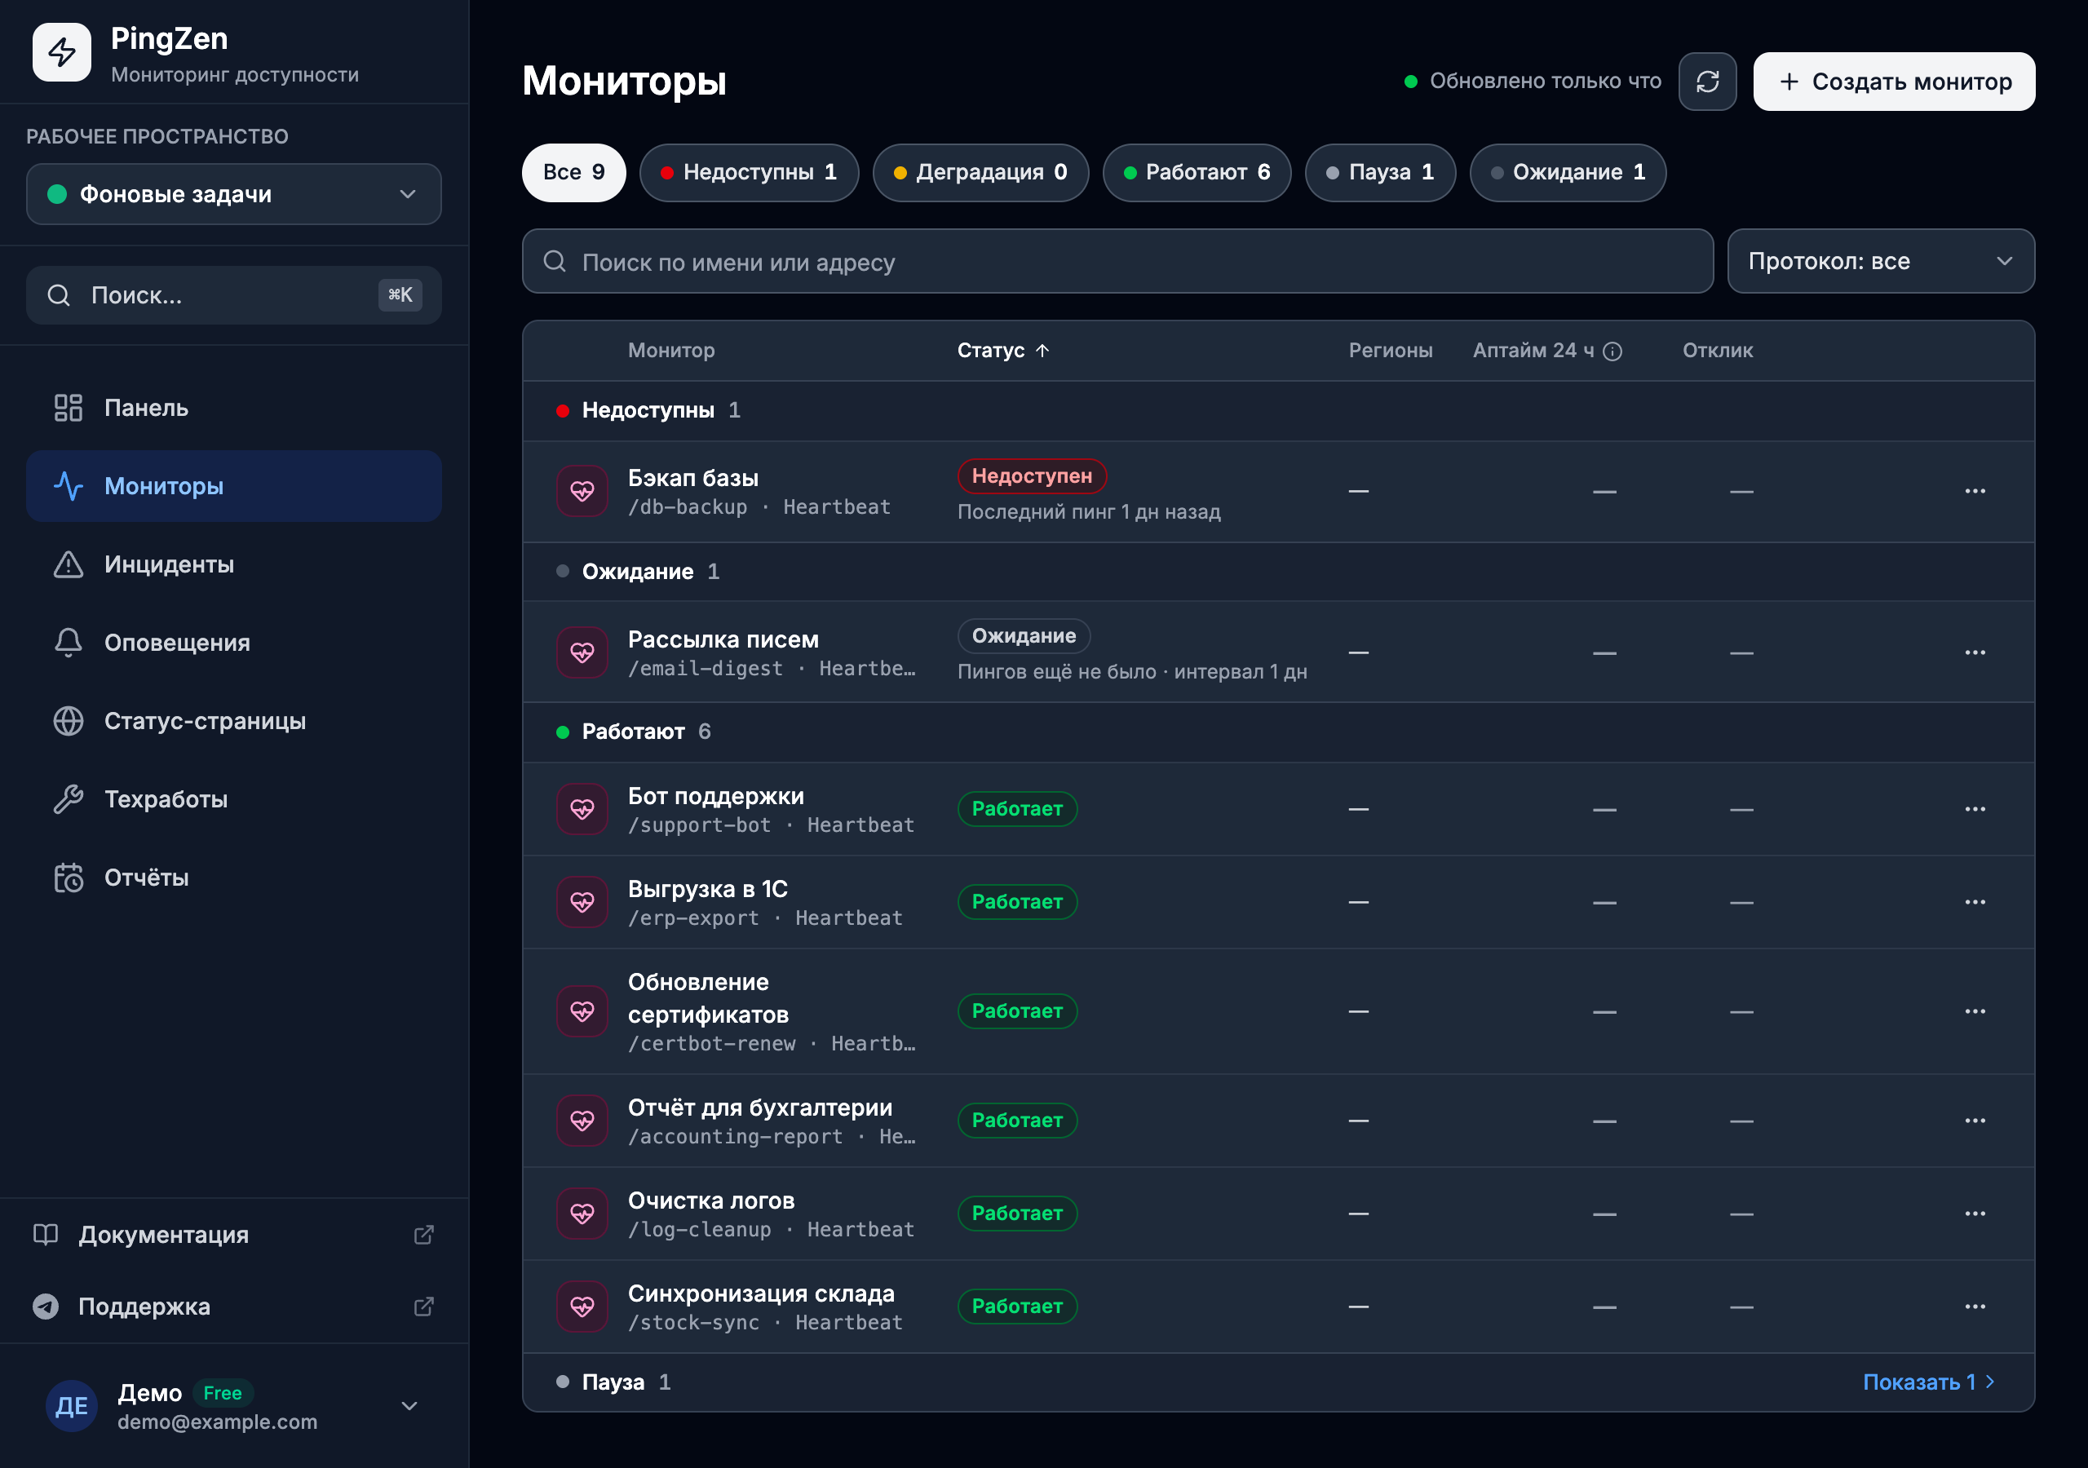Viewport: 2088px width, 1468px height.
Task: Click heartbeat icon of Отчёт для бухгалтерии
Action: click(582, 1121)
